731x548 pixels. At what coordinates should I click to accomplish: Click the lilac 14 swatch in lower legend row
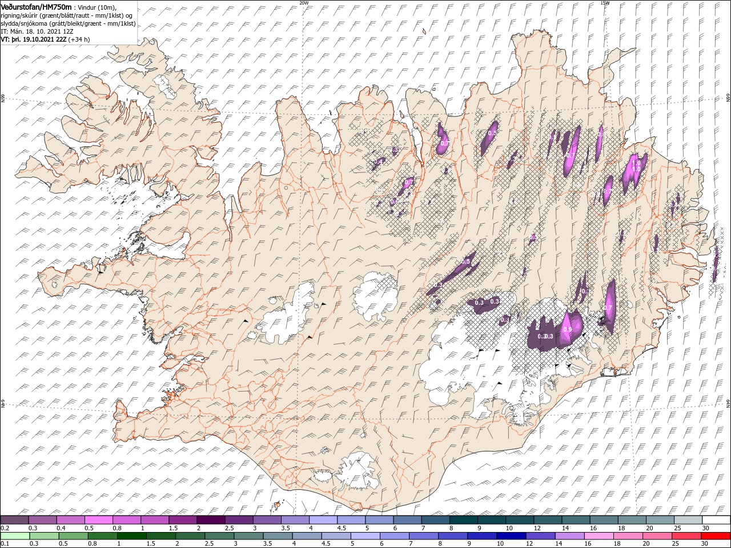pos(570,535)
